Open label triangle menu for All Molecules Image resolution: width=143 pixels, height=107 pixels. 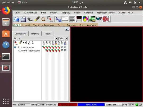(x=62, y=47)
